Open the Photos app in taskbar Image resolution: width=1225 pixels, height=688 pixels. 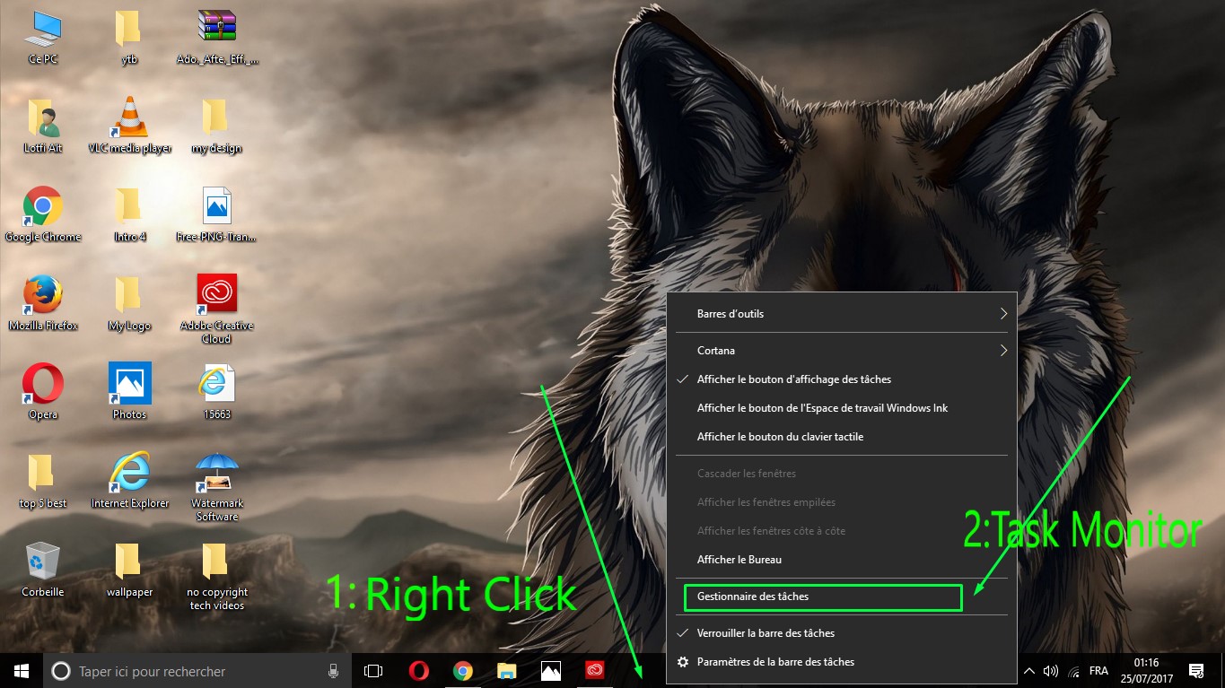(550, 670)
